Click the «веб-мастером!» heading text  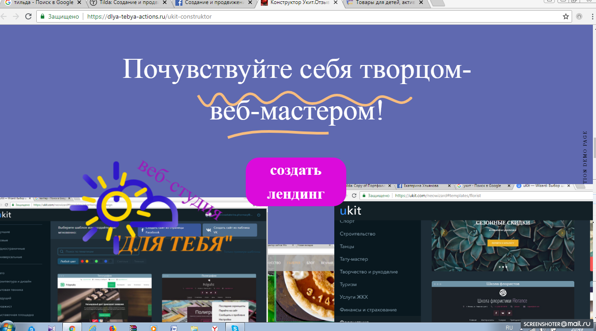[296, 112]
